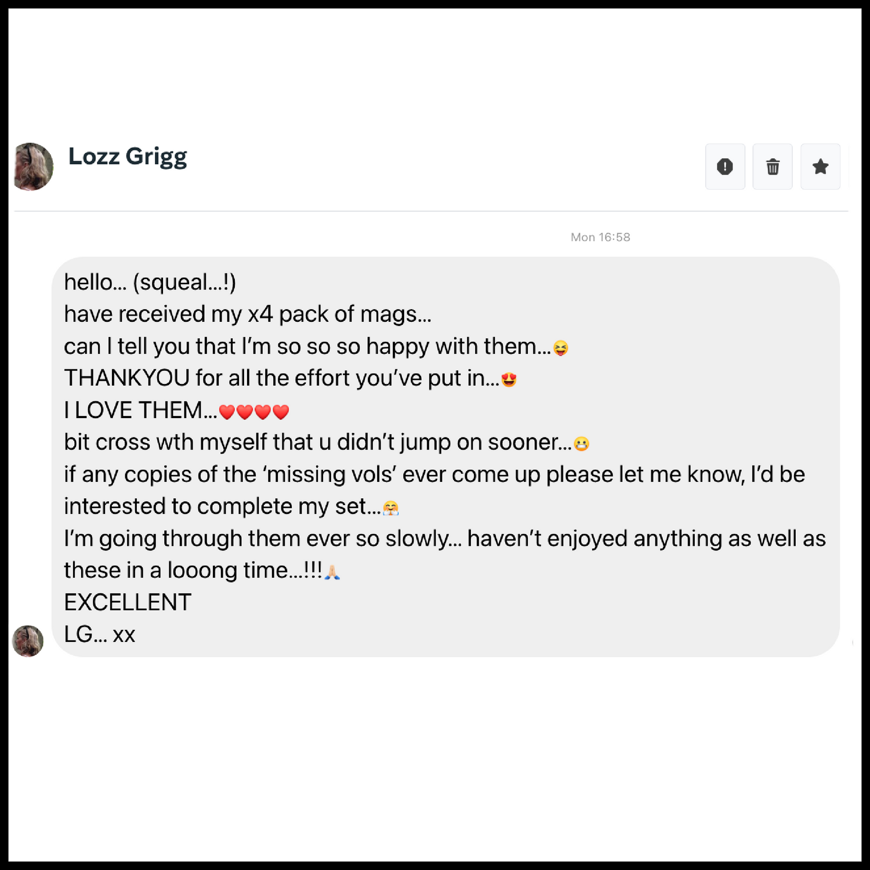
Task: Click the Mon 16:58 timestamp
Action: 600,237
